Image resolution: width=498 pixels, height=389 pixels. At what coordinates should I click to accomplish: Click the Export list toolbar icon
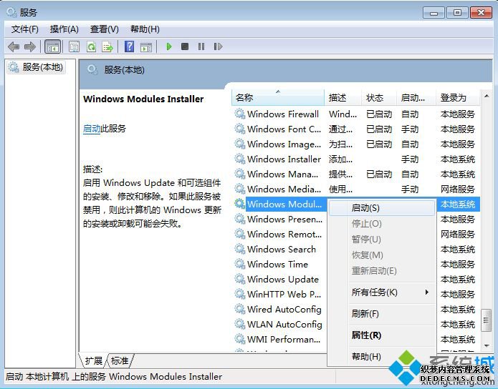(107, 47)
